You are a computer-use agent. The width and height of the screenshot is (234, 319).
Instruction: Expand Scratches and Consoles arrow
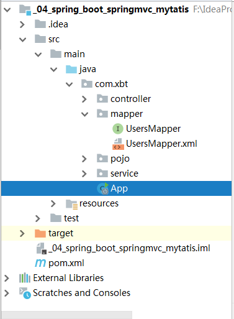pos(7,293)
